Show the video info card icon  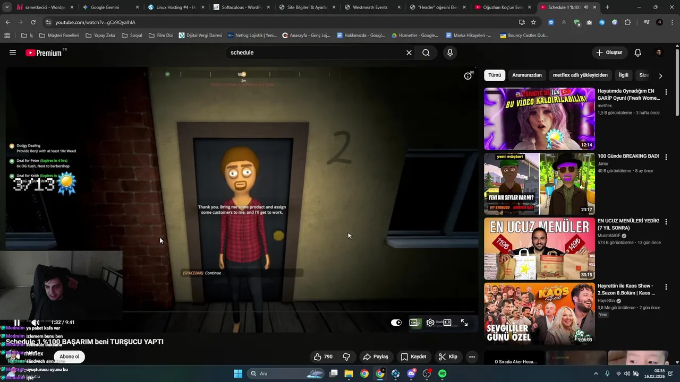(468, 76)
